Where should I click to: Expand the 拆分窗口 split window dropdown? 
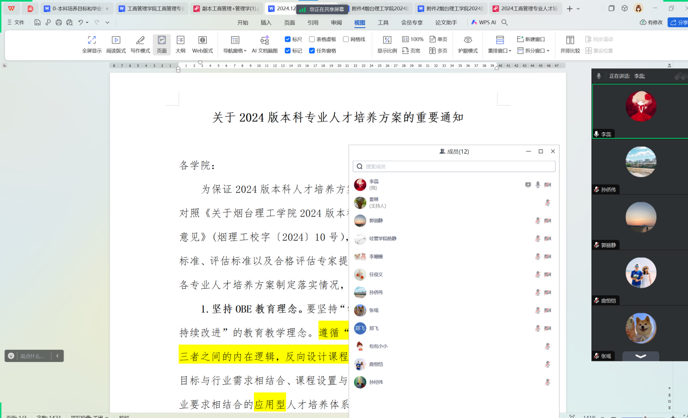click(533, 50)
